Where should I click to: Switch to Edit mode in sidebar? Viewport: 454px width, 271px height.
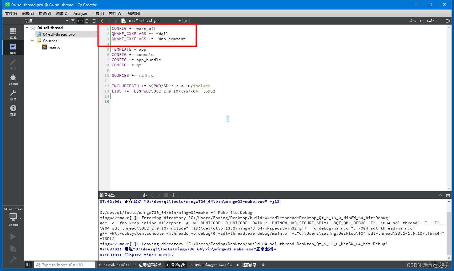pos(13,49)
